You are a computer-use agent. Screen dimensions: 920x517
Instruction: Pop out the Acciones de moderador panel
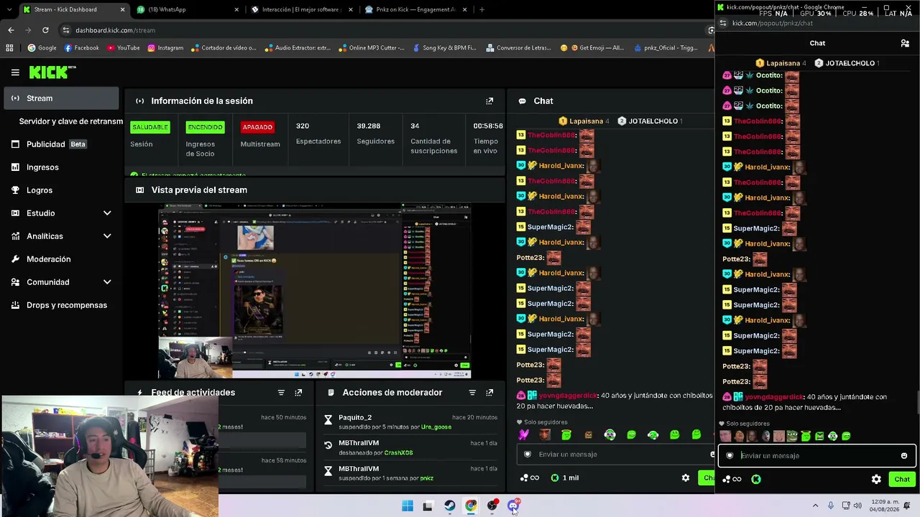(489, 393)
